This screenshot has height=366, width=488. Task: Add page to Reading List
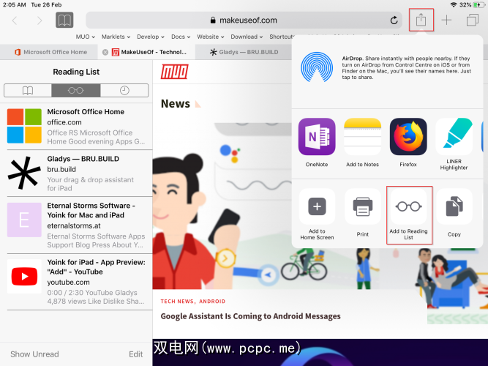pyautogui.click(x=408, y=214)
